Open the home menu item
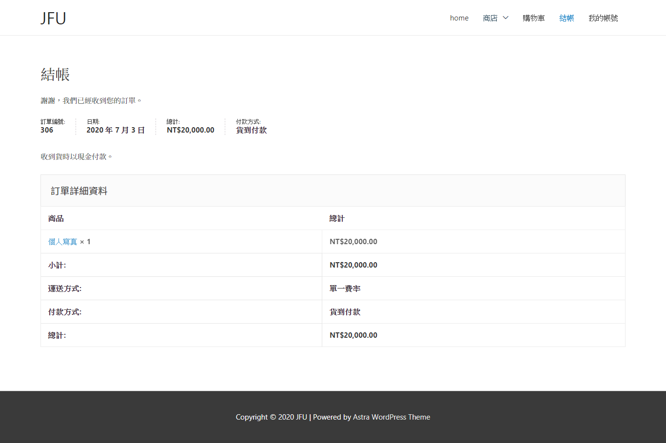 pyautogui.click(x=459, y=18)
